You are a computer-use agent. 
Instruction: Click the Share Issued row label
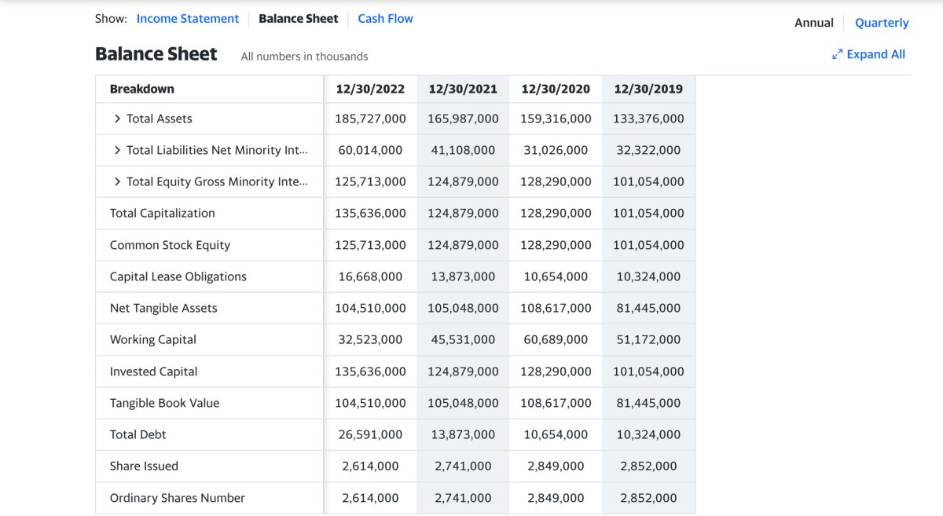(145, 466)
